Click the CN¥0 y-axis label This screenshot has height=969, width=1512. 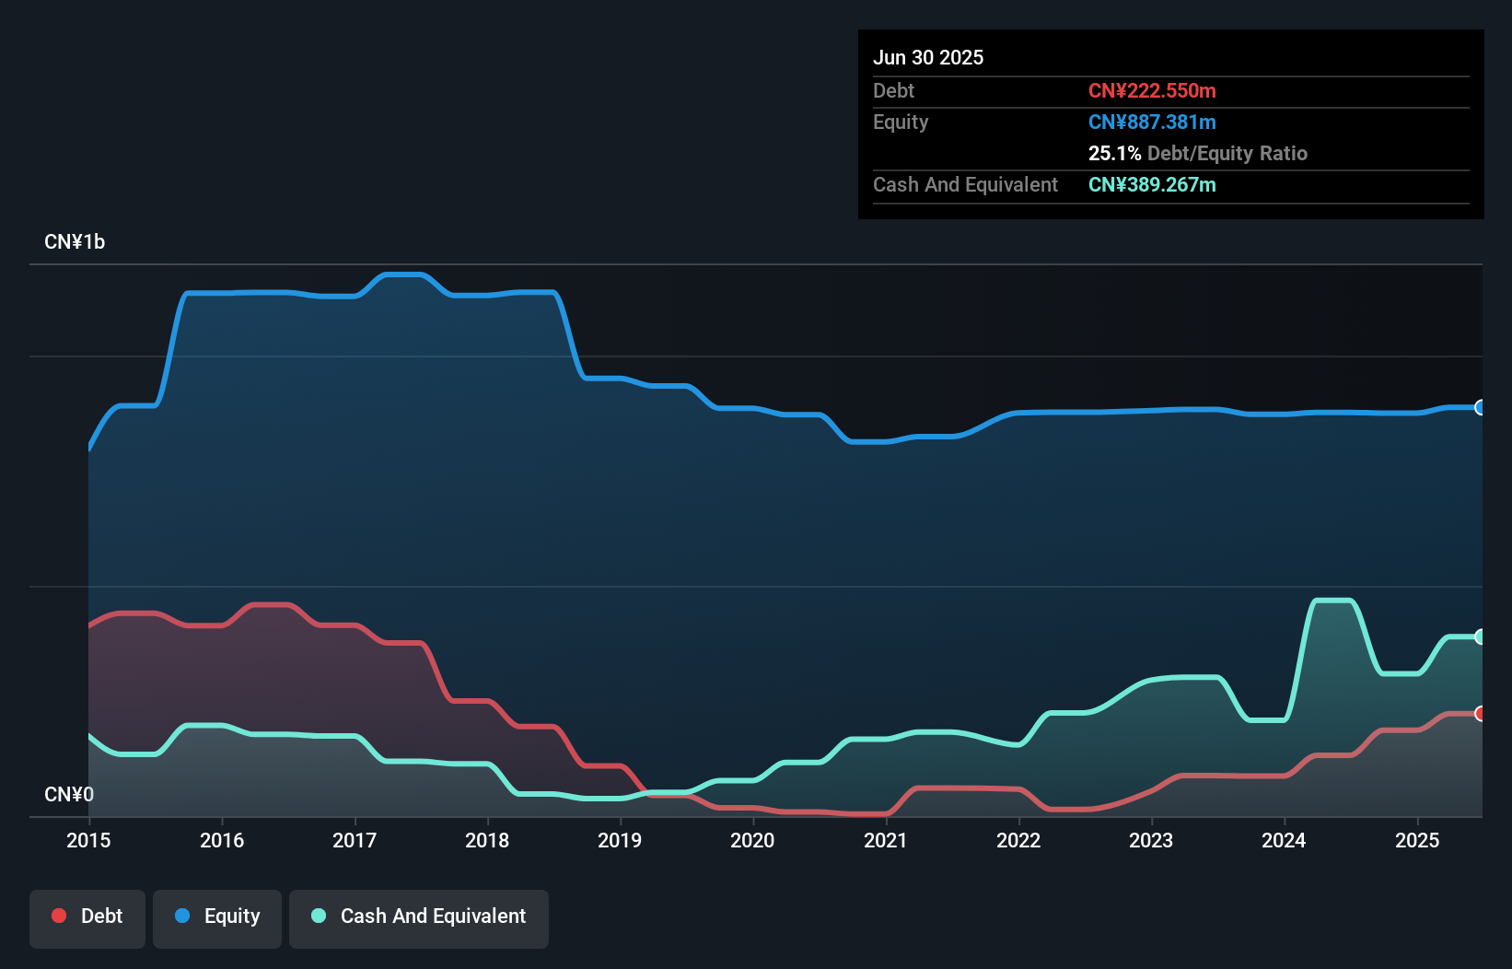(69, 794)
